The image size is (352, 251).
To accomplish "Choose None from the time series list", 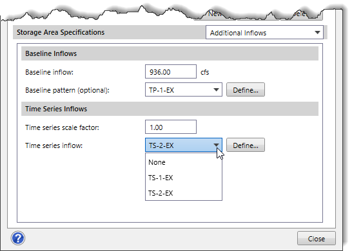I will [183, 162].
